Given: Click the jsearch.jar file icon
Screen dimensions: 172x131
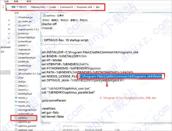Looking at the screenshot, I should 16,90.
